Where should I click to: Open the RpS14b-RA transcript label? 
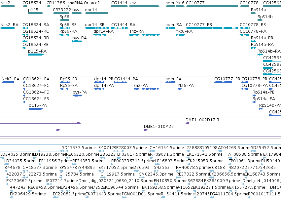269,51
